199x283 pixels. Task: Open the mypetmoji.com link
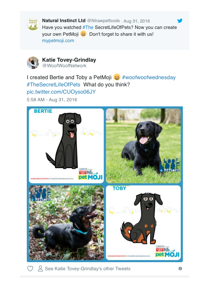58,40
